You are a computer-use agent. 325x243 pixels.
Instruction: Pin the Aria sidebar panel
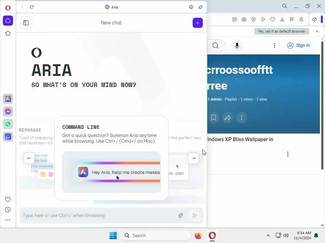(201, 7)
